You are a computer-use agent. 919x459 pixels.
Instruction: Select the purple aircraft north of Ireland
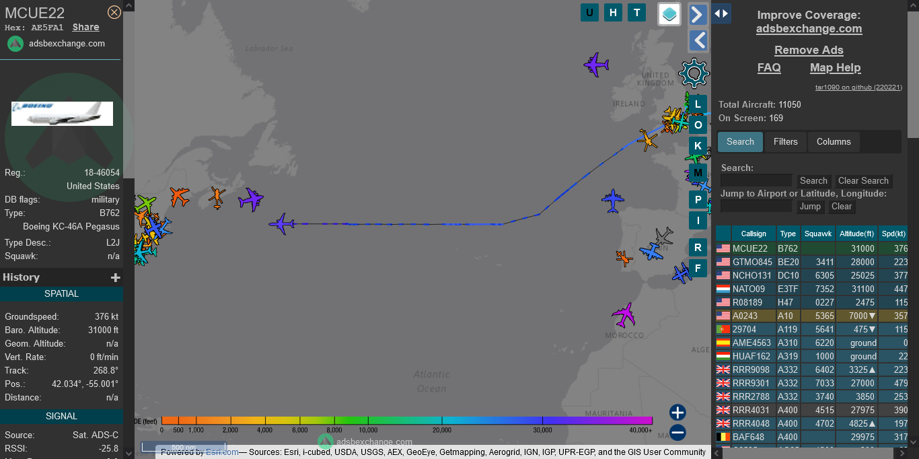[596, 65]
